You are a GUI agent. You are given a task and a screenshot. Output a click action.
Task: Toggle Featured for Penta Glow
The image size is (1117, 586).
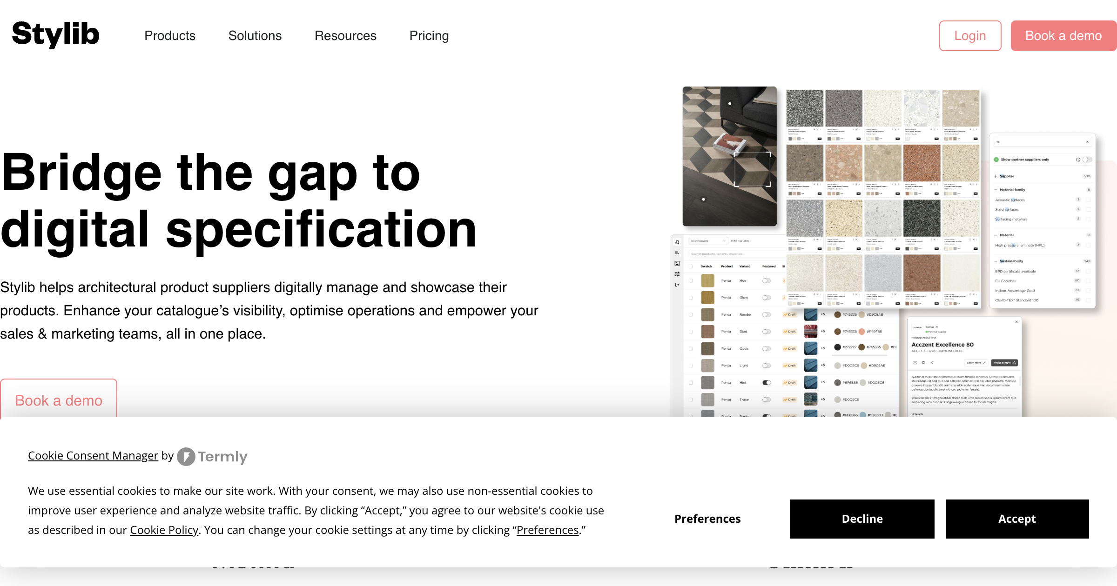[x=767, y=298]
